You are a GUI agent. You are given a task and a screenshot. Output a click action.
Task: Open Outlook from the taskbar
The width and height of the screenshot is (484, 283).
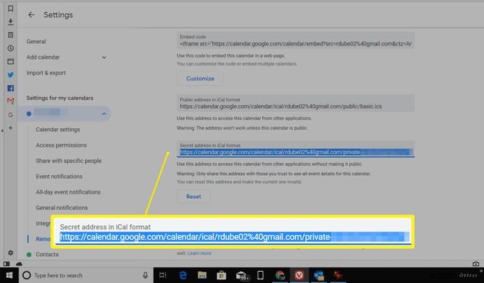319,276
